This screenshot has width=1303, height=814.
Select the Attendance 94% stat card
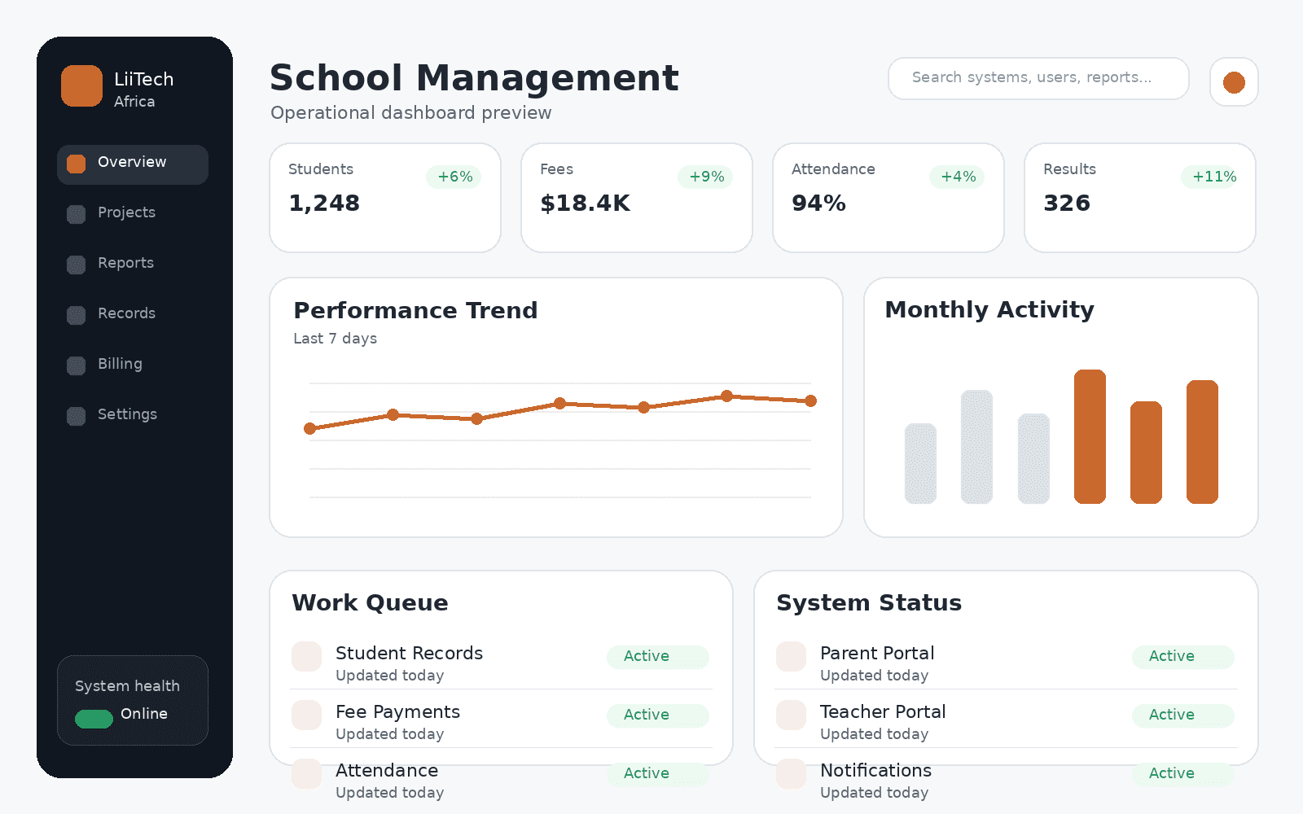888,198
